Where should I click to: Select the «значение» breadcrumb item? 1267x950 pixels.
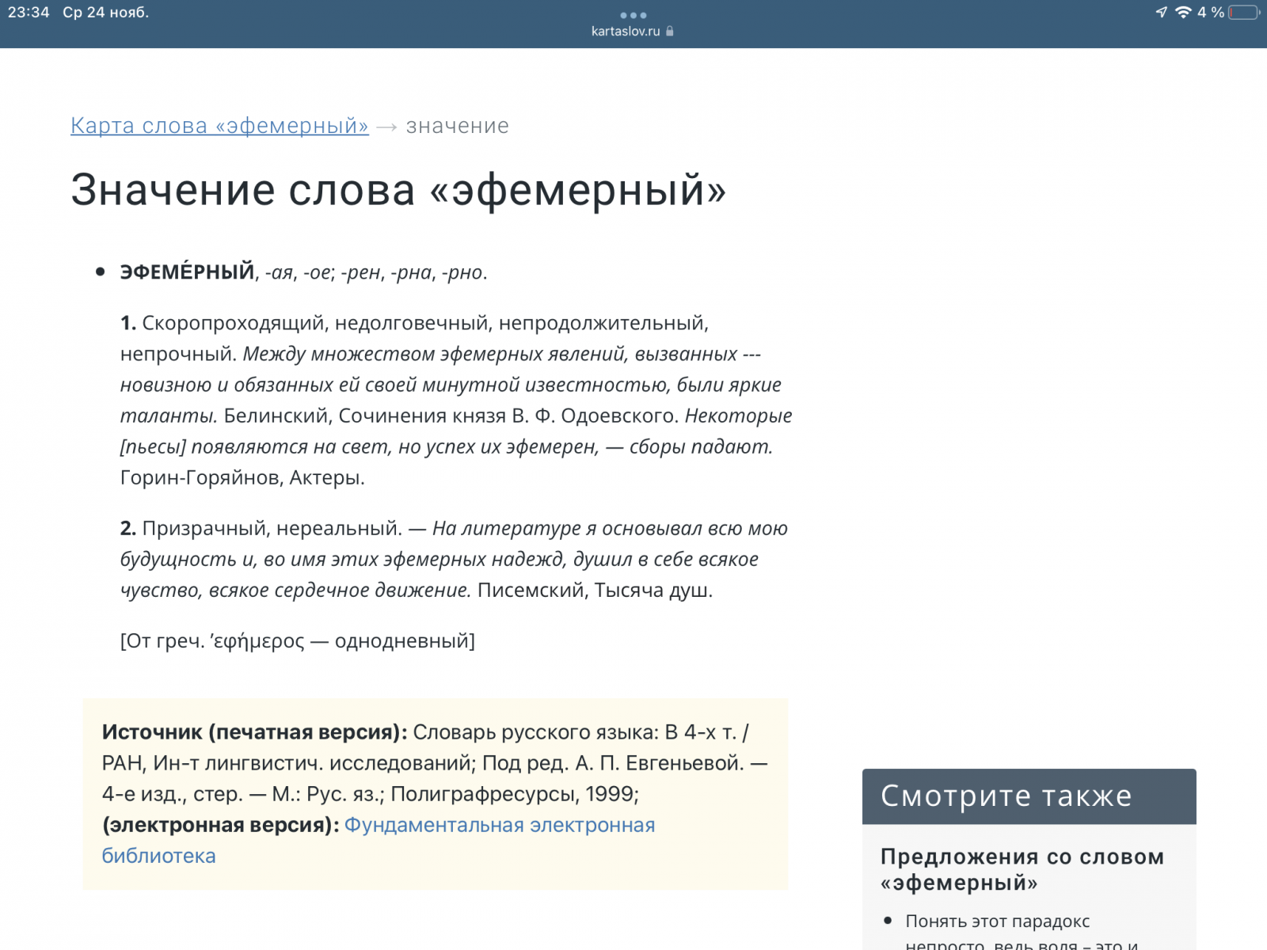(x=457, y=126)
